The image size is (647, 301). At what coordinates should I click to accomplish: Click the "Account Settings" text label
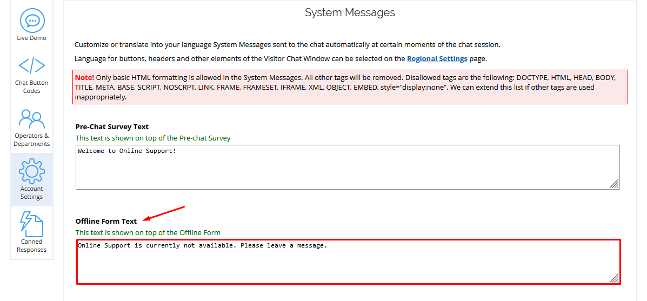click(x=32, y=193)
